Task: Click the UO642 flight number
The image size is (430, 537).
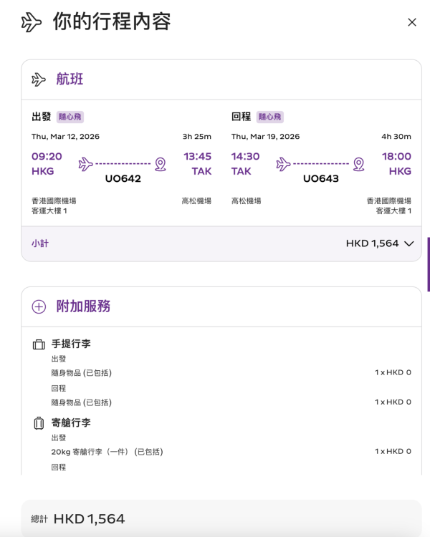Action: tap(123, 178)
